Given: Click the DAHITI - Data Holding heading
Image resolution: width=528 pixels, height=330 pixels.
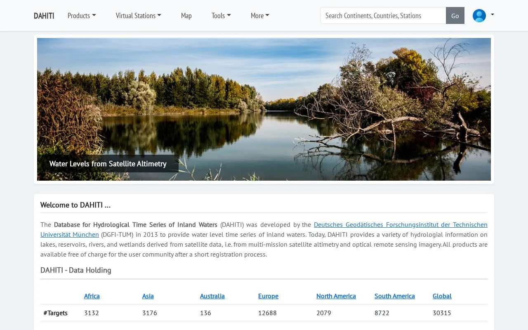Looking at the screenshot, I should [76, 270].
